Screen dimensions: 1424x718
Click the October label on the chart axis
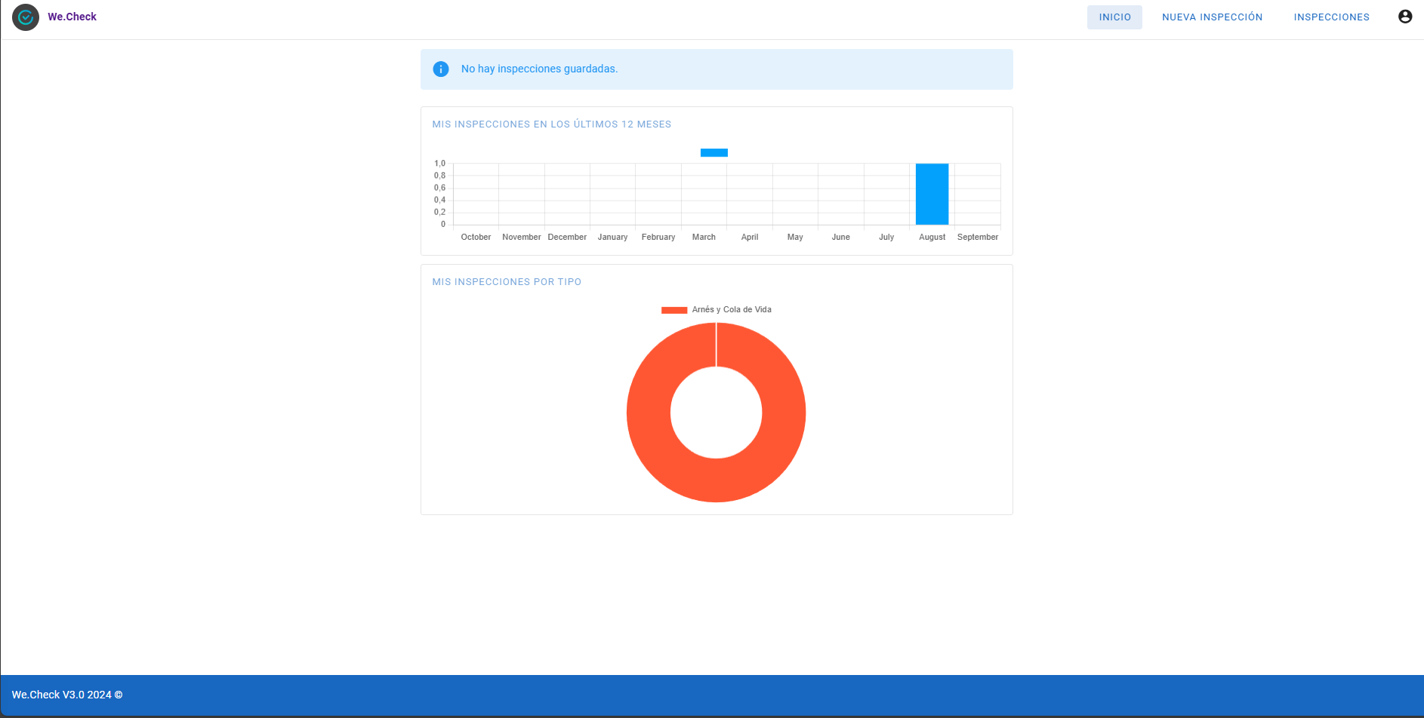pyautogui.click(x=476, y=238)
